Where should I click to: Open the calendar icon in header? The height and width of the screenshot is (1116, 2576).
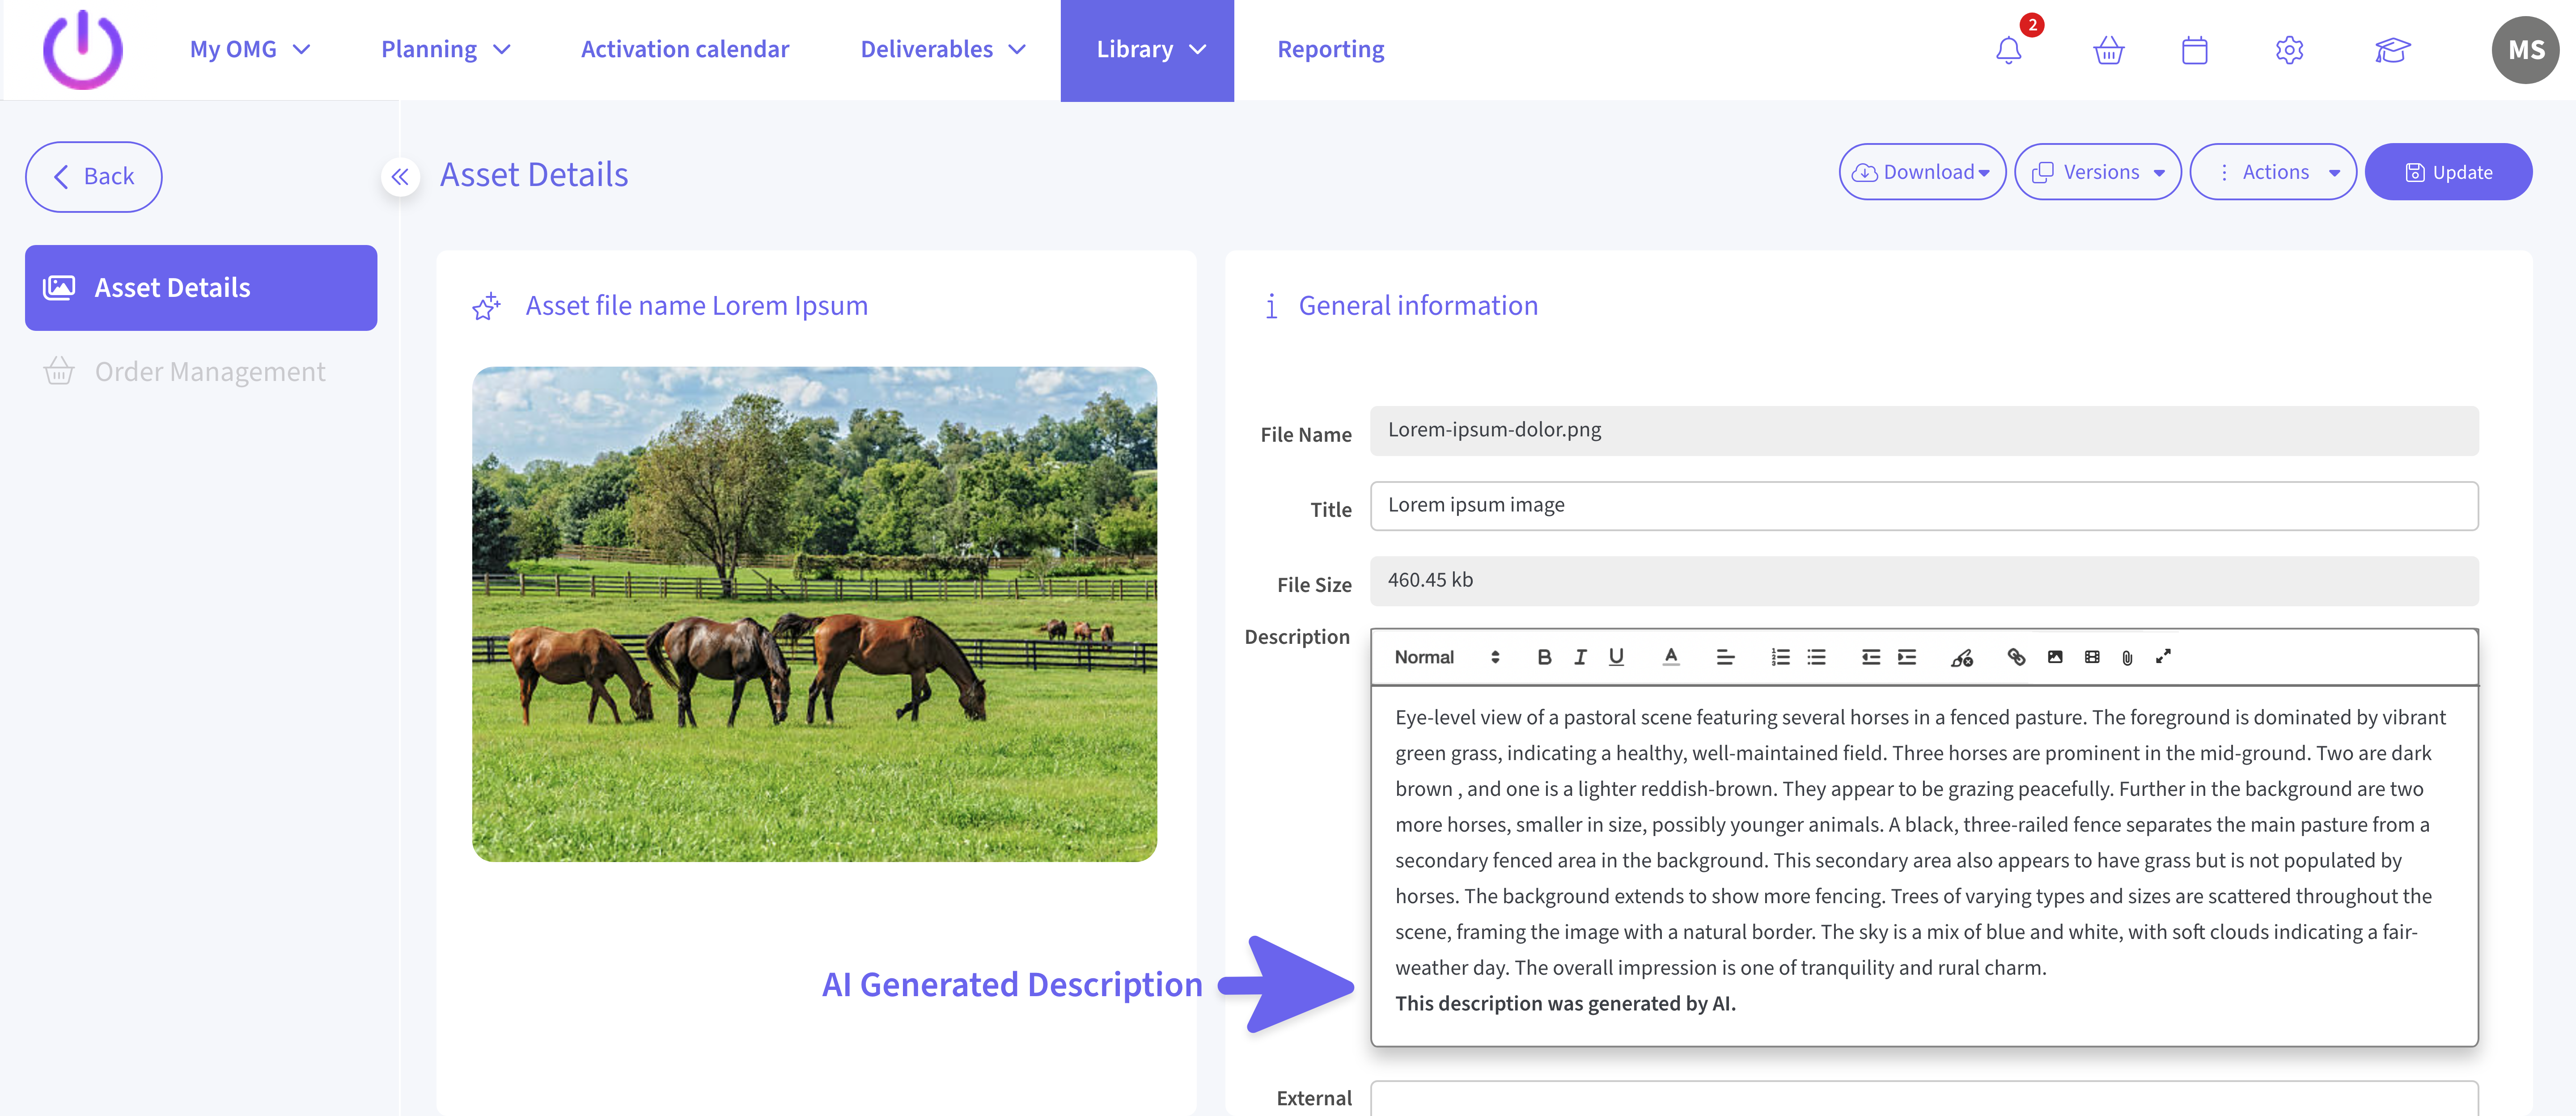pos(2194,50)
